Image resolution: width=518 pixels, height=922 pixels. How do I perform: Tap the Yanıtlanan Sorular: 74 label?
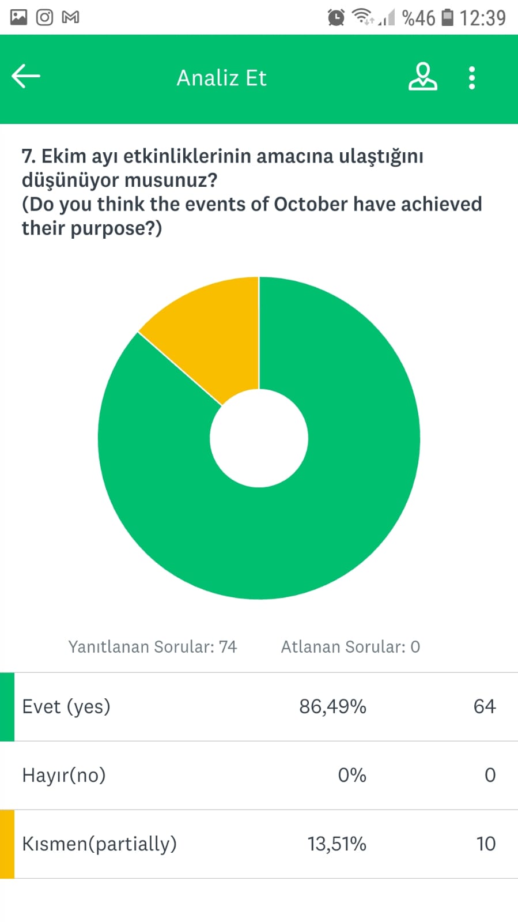153,646
